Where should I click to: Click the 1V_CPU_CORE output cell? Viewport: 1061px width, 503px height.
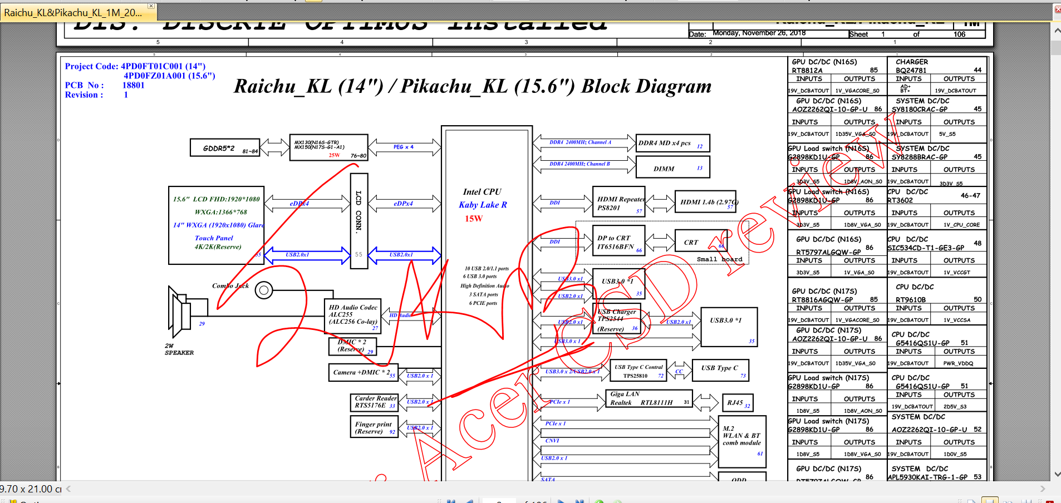pyautogui.click(x=961, y=225)
